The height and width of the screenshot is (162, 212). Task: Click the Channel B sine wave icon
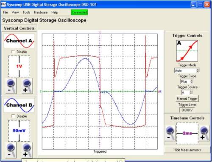19,105
